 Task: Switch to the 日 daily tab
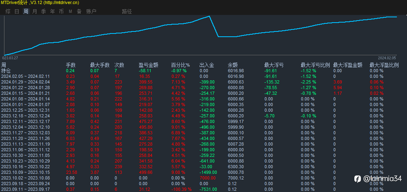(x=17, y=11)
